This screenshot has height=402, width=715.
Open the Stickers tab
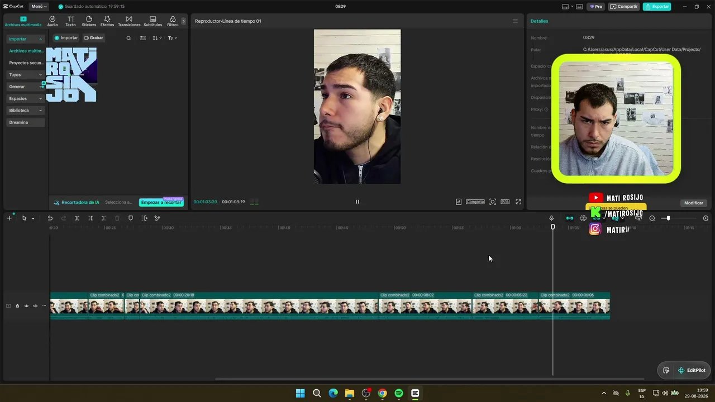pos(89,21)
